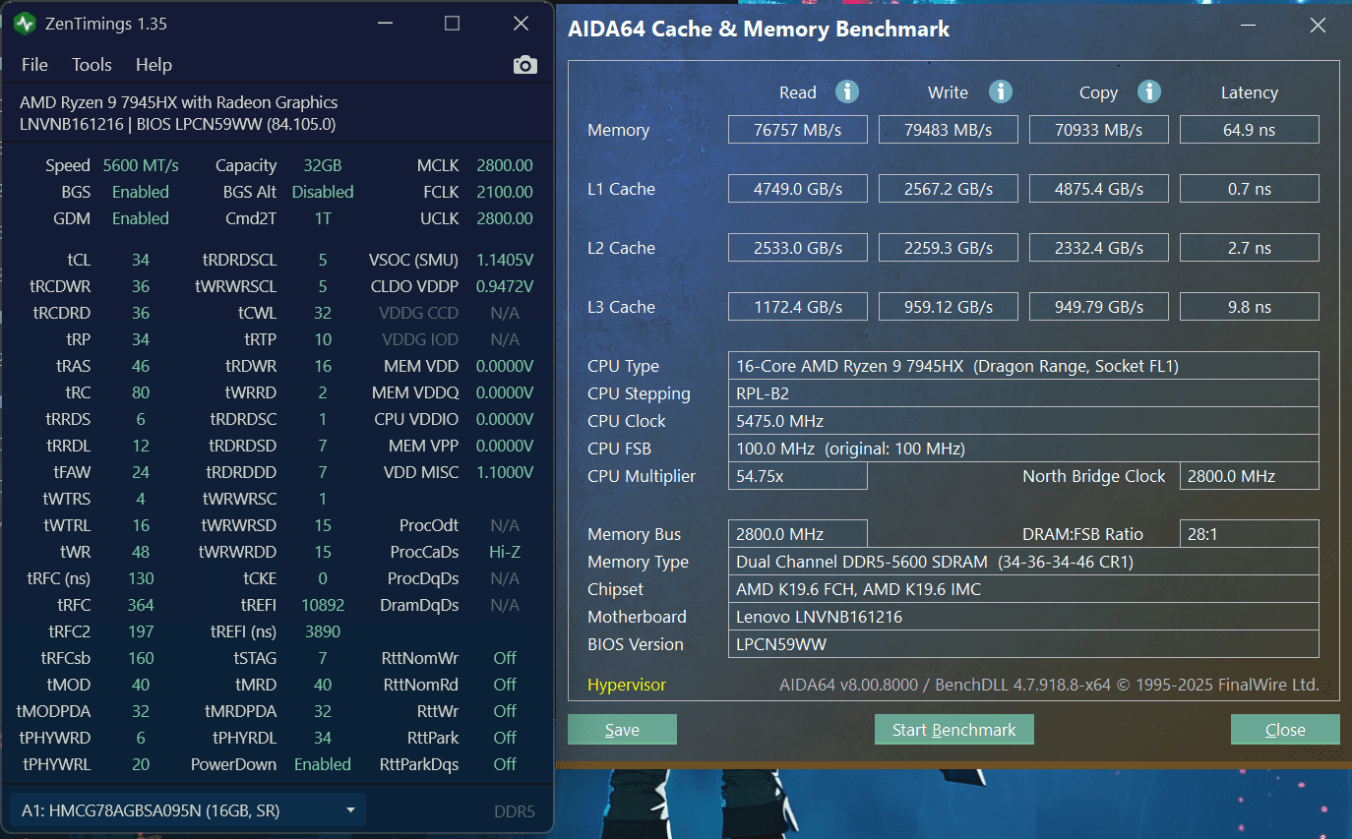Click the PowerDown Enabled value
Viewport: 1352px width, 839px height.
coord(323,764)
